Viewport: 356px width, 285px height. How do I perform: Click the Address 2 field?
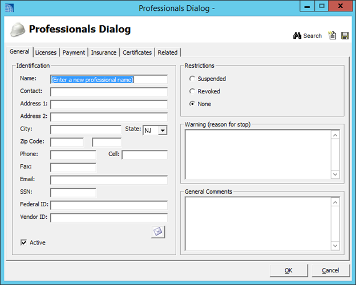(109, 117)
